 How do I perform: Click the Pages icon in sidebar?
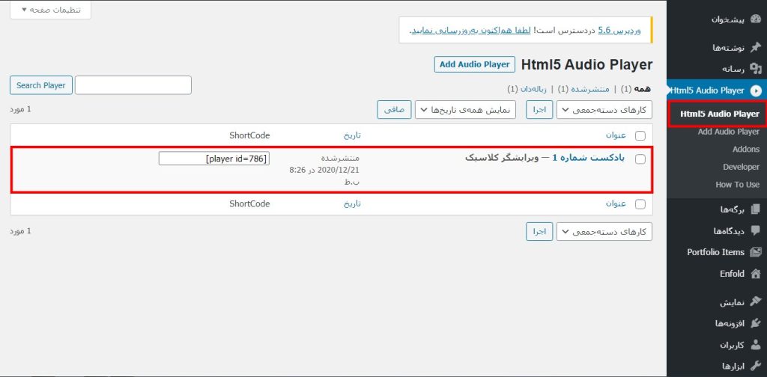756,209
